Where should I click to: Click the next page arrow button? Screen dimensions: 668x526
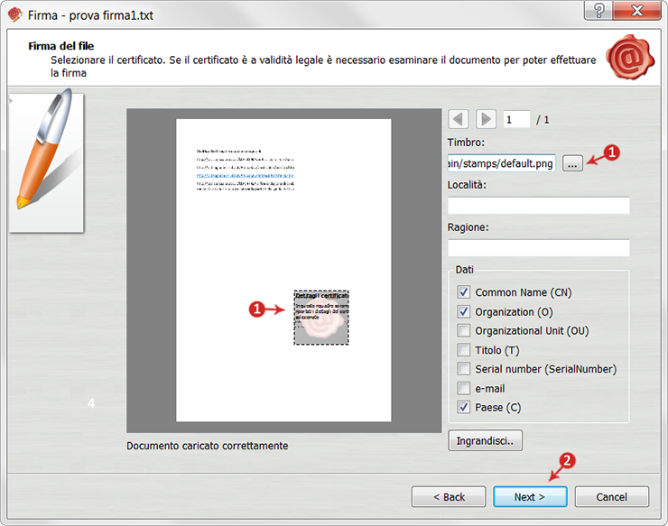tap(486, 119)
